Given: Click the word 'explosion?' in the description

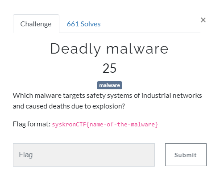Looking at the screenshot, I should (x=108, y=106).
